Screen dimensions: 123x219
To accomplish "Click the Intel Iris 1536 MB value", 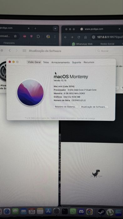I will coord(72,97).
